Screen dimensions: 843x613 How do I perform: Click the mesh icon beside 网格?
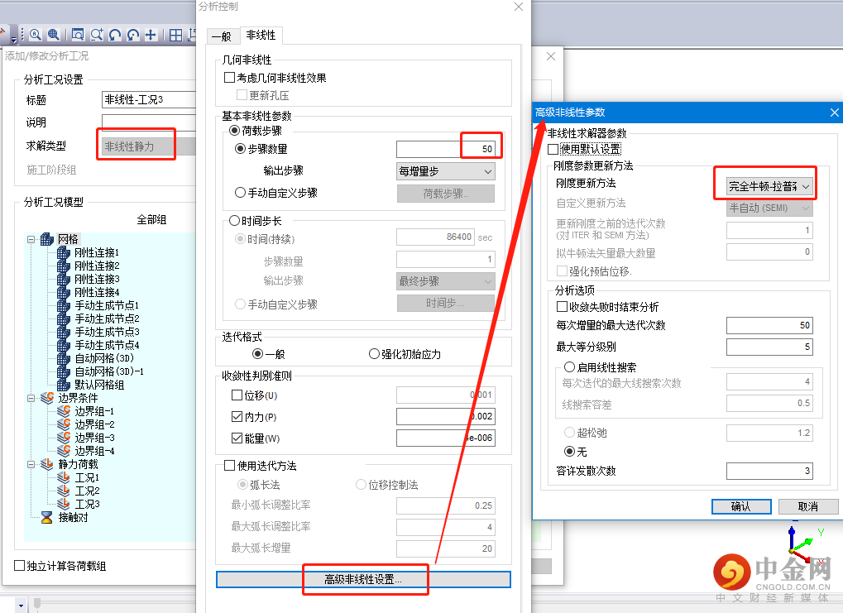47,239
